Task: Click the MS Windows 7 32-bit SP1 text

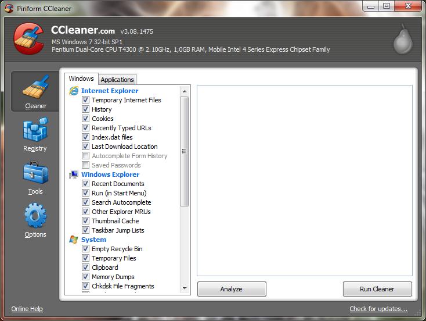Action: pos(87,42)
